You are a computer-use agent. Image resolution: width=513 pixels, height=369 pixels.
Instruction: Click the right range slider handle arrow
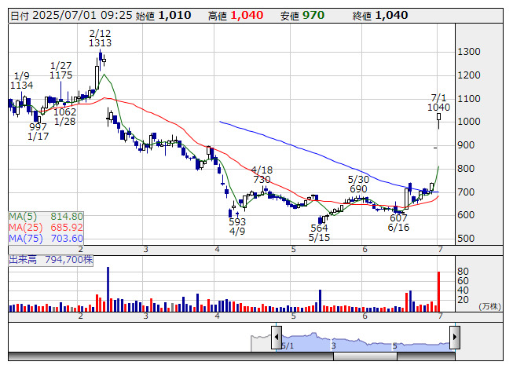pyautogui.click(x=455, y=338)
